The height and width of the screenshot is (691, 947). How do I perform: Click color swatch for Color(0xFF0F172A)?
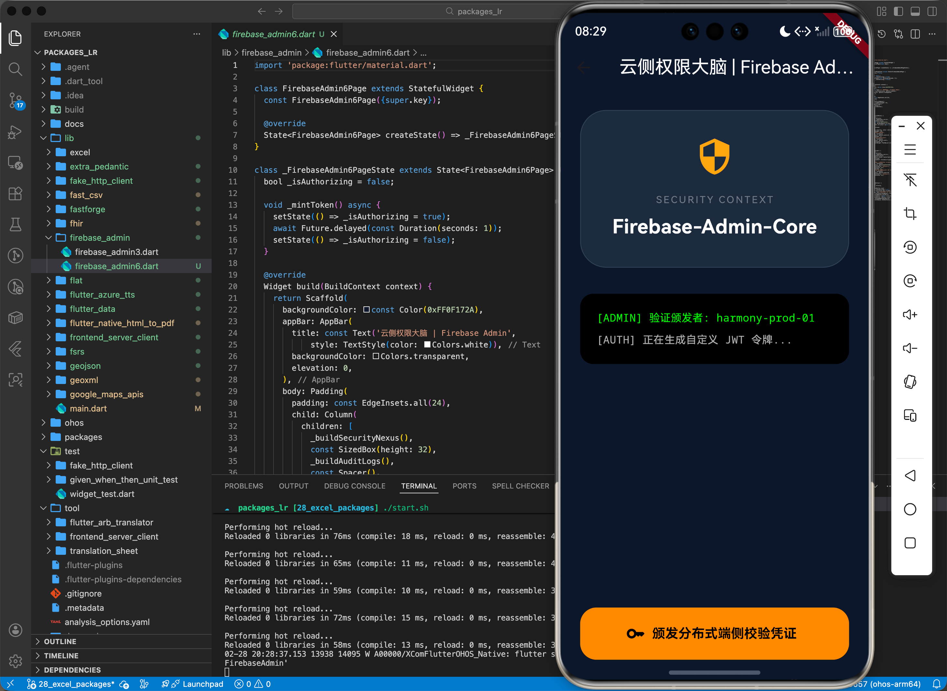[366, 310]
